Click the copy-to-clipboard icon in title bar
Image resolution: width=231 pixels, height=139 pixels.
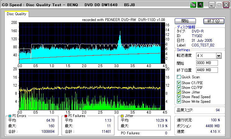click(193, 5)
